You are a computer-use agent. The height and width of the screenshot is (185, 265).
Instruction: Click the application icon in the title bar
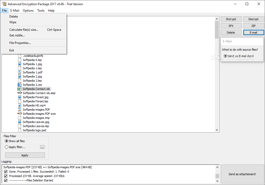(x=4, y=4)
